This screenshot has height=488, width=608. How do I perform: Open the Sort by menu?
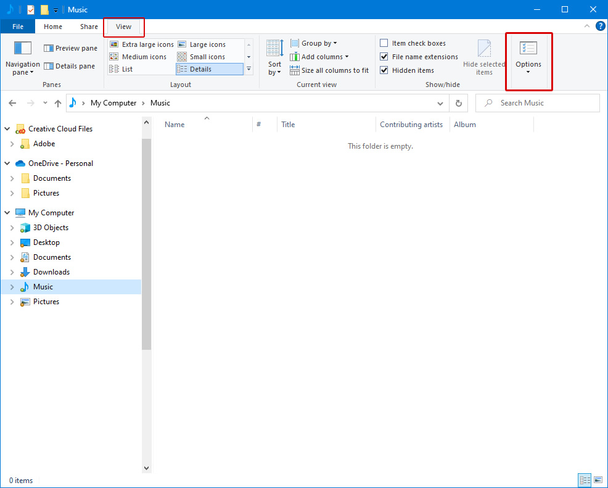274,57
